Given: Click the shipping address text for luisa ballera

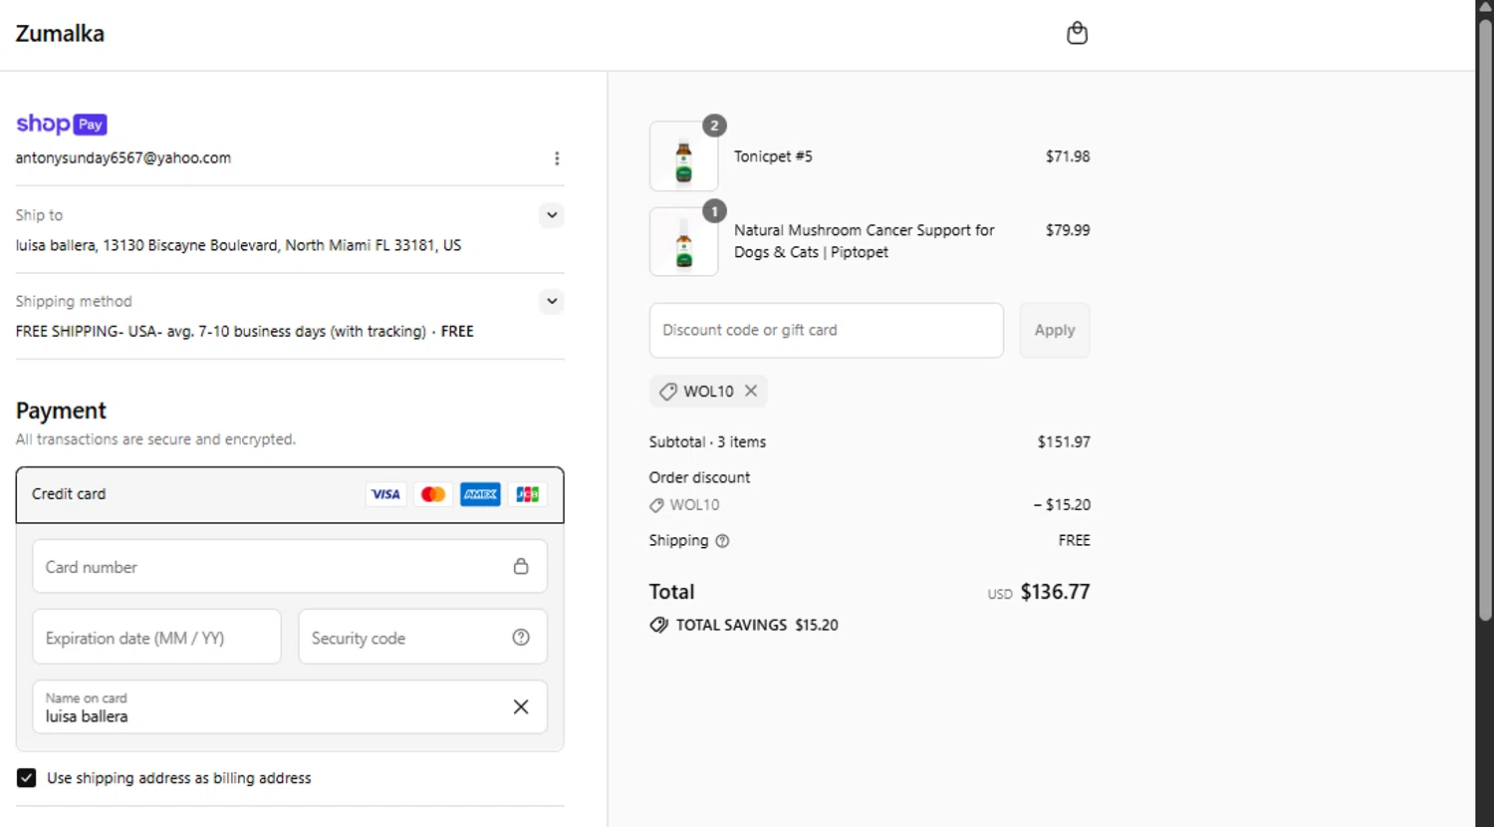Looking at the screenshot, I should (x=238, y=245).
